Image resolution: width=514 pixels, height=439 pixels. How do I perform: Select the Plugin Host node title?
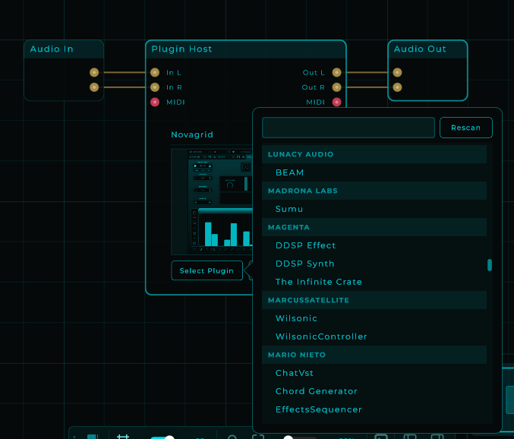click(182, 49)
